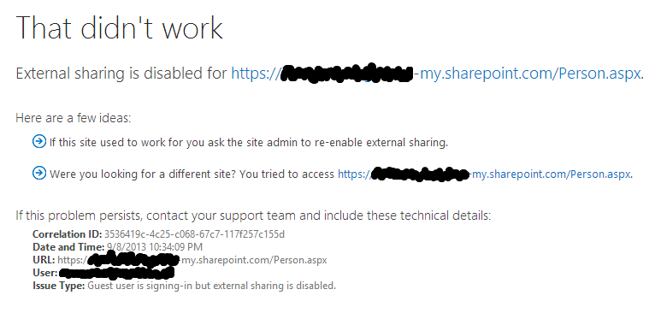Image resolution: width=655 pixels, height=313 pixels.
Task: Click the 'External sharing is disabled for' text
Action: coord(122,74)
